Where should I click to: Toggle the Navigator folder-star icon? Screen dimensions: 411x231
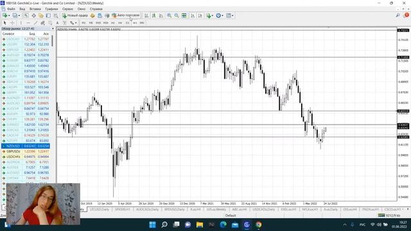click(x=41, y=15)
